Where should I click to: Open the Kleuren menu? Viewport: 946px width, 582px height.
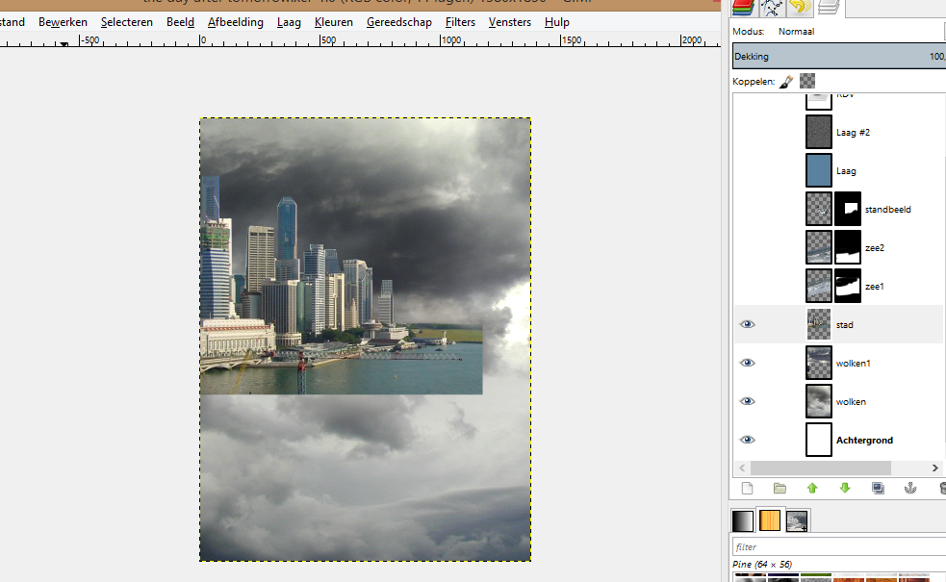334,22
